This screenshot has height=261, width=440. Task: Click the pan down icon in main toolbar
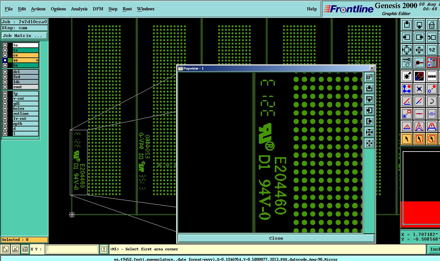419,24
